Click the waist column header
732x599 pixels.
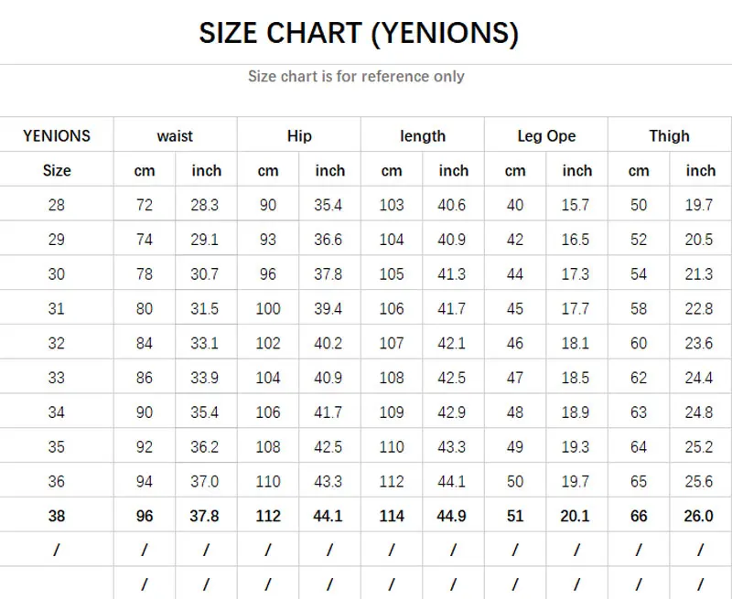coord(175,136)
